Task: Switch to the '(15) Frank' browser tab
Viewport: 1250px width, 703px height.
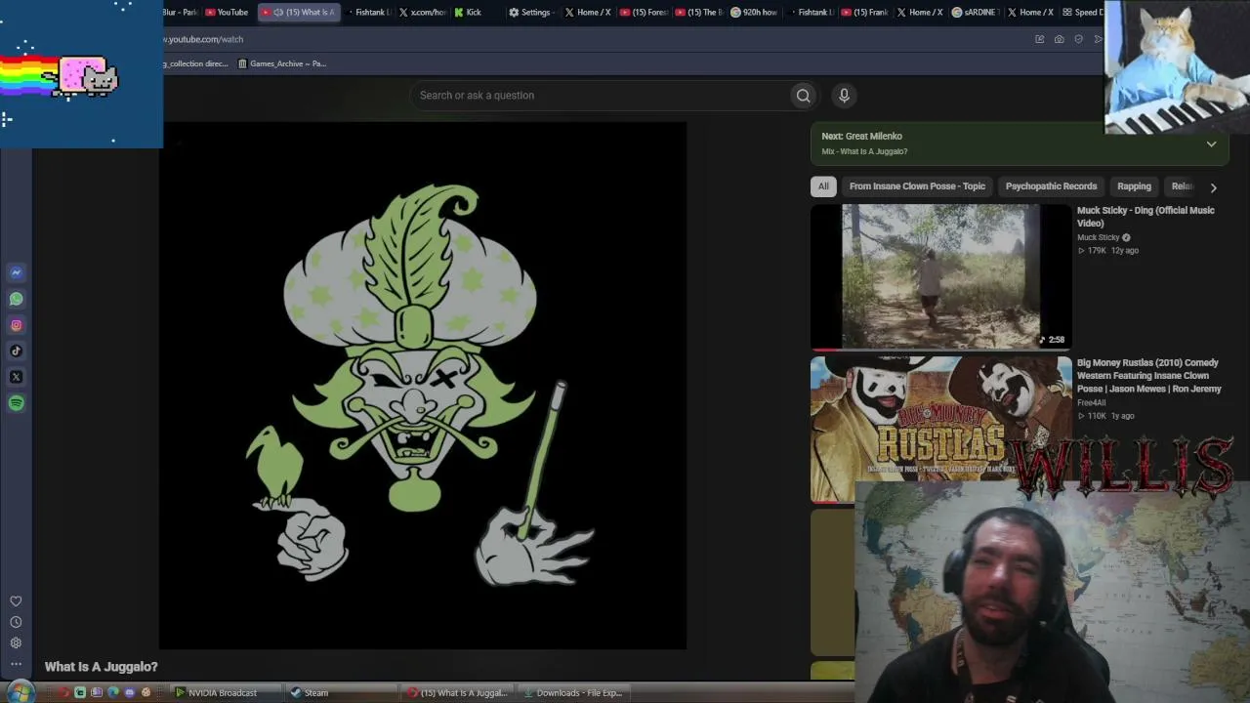Action: 864,13
